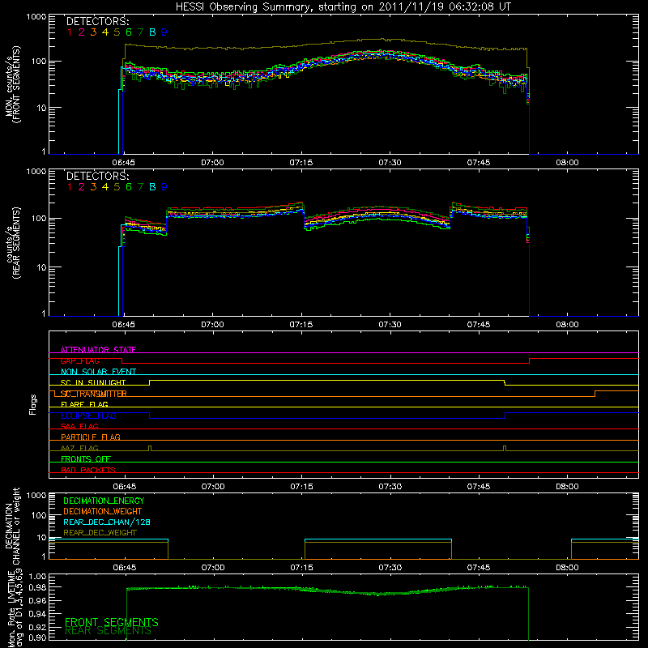Select blue detector 9 in front segments legend
Image resolution: width=648 pixels, height=648 pixels.
click(x=164, y=32)
